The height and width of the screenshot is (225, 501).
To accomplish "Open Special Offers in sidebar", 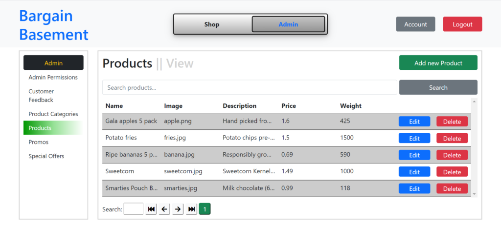I will pos(46,156).
